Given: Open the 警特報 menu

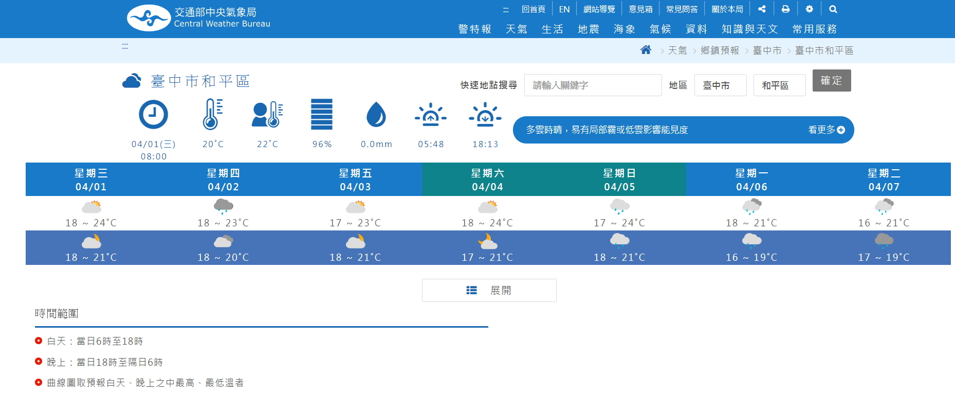Looking at the screenshot, I should coord(474,29).
